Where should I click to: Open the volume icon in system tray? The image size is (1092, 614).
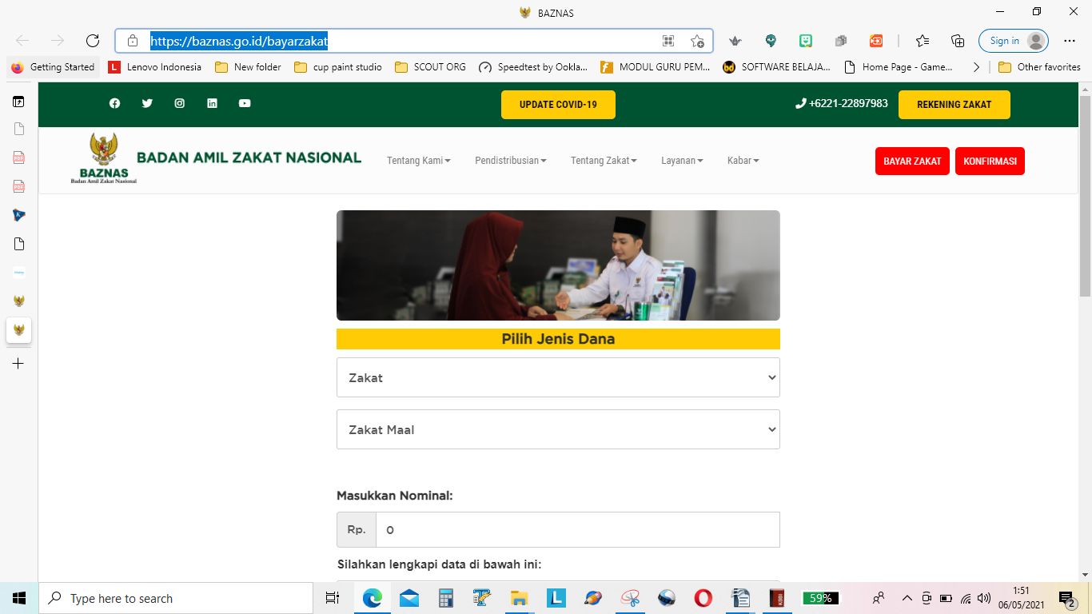pyautogui.click(x=984, y=598)
